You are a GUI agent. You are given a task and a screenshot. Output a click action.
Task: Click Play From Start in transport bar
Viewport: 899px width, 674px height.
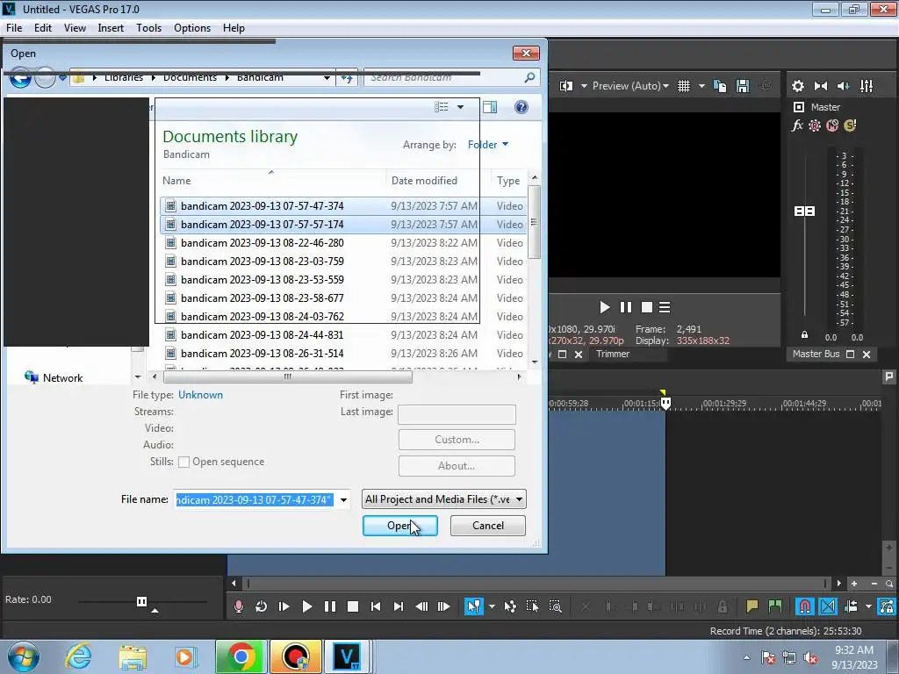284,606
